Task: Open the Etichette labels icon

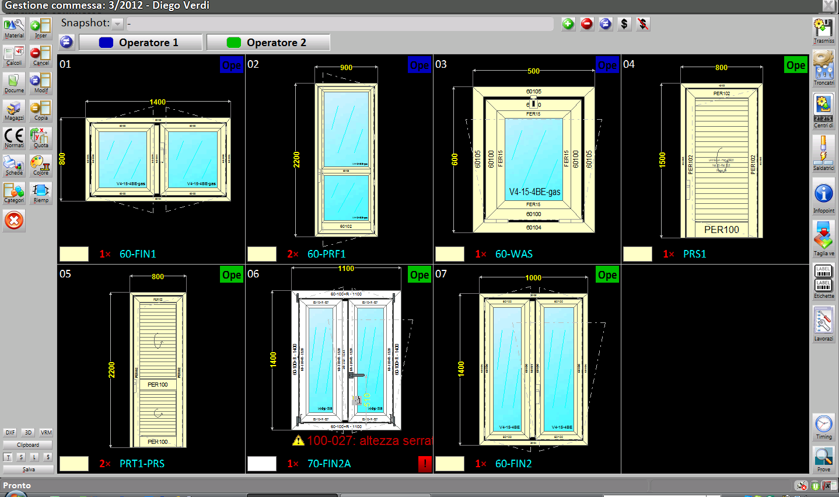Action: pos(824,282)
